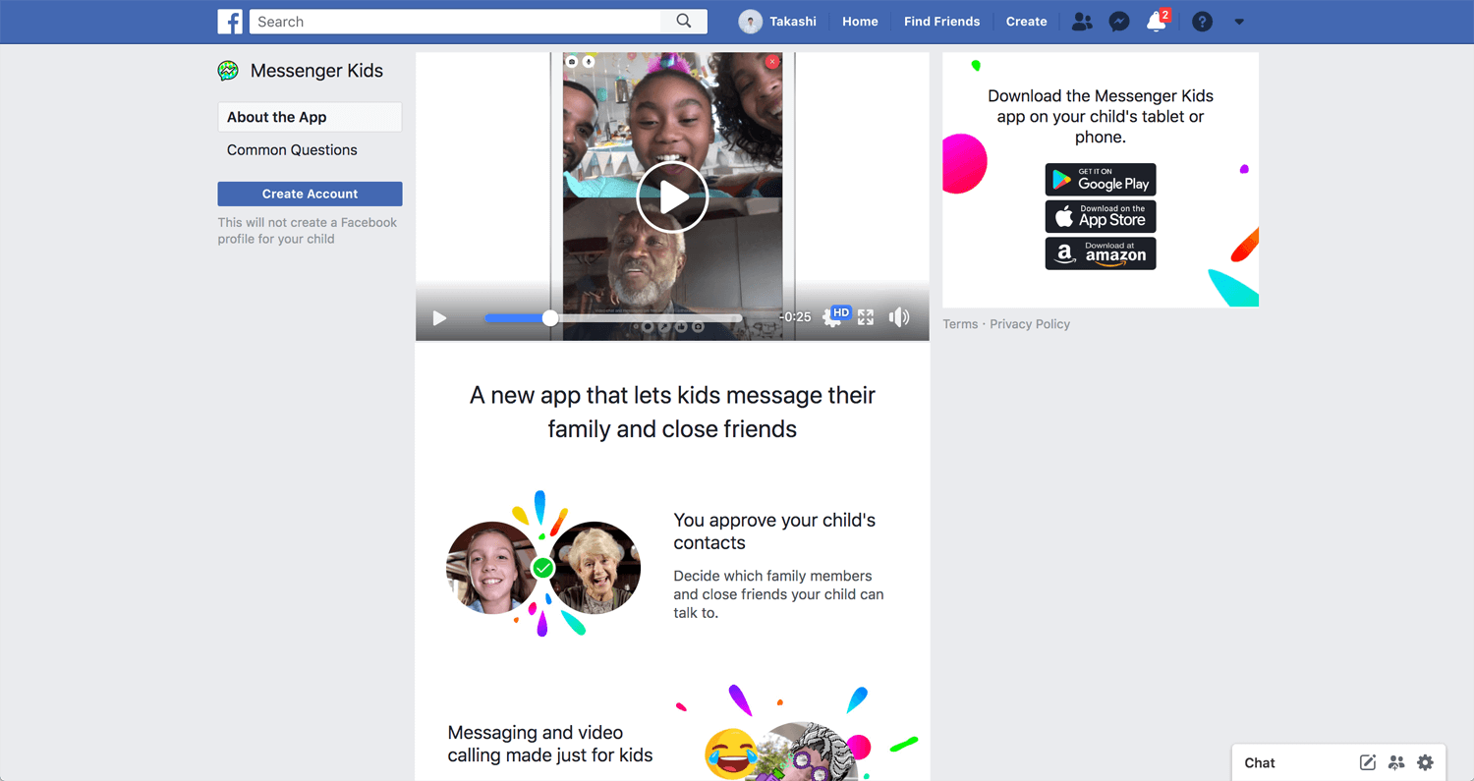Click heading 'Messaging and video calling made just for kids'
The image size is (1474, 781).
pyautogui.click(x=550, y=744)
